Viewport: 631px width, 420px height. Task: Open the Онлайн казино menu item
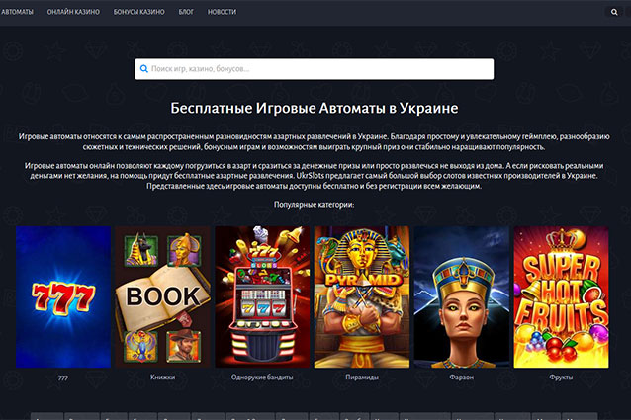[x=73, y=12]
